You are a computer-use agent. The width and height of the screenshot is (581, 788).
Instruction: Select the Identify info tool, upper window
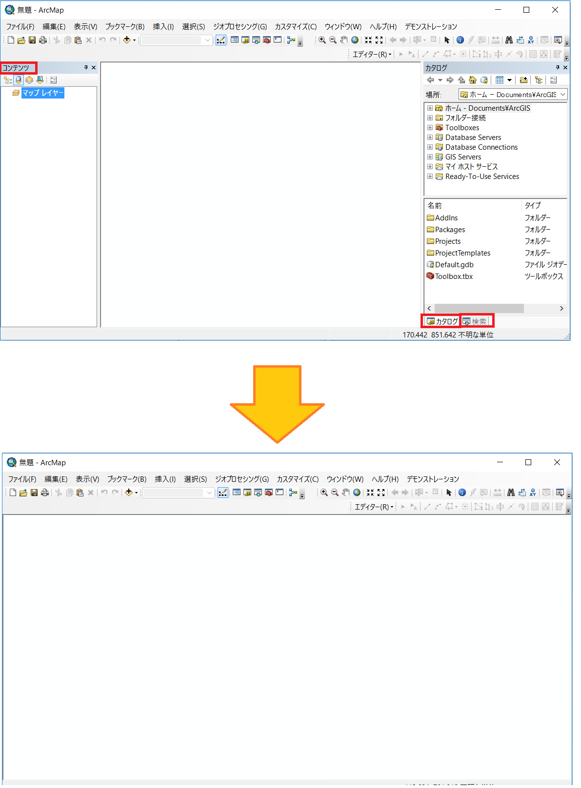(x=460, y=40)
